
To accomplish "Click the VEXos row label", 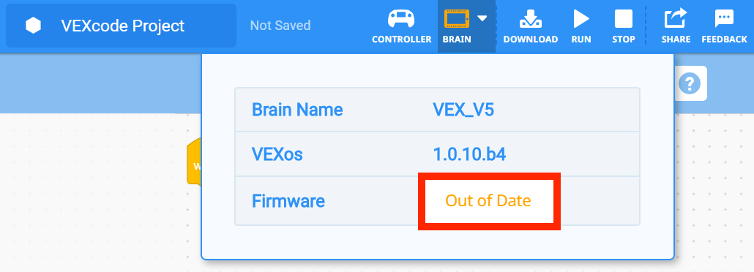I will pyautogui.click(x=277, y=155).
